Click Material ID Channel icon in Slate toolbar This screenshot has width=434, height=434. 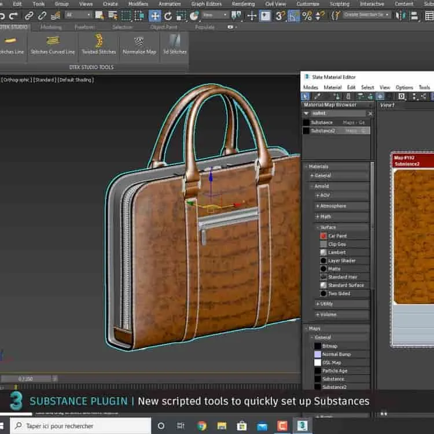402,96
